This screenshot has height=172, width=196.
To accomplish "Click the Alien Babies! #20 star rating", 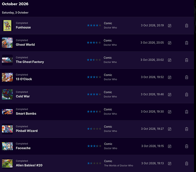I will click(94, 163).
